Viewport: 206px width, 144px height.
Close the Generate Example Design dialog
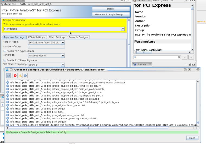point(192,138)
